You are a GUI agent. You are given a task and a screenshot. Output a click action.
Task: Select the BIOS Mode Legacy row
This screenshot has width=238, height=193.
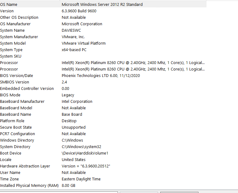coord(103,95)
